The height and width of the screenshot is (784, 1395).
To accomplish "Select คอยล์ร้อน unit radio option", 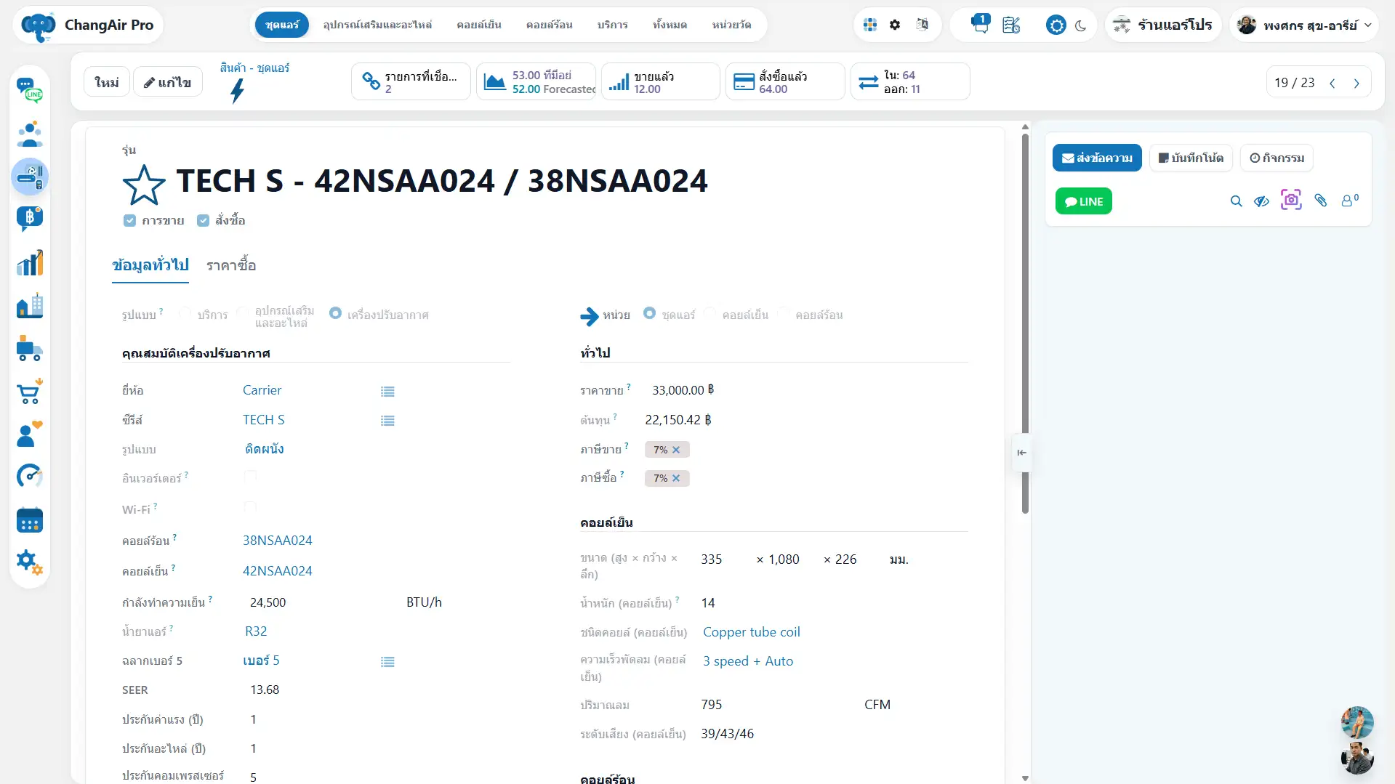I will click(x=783, y=314).
